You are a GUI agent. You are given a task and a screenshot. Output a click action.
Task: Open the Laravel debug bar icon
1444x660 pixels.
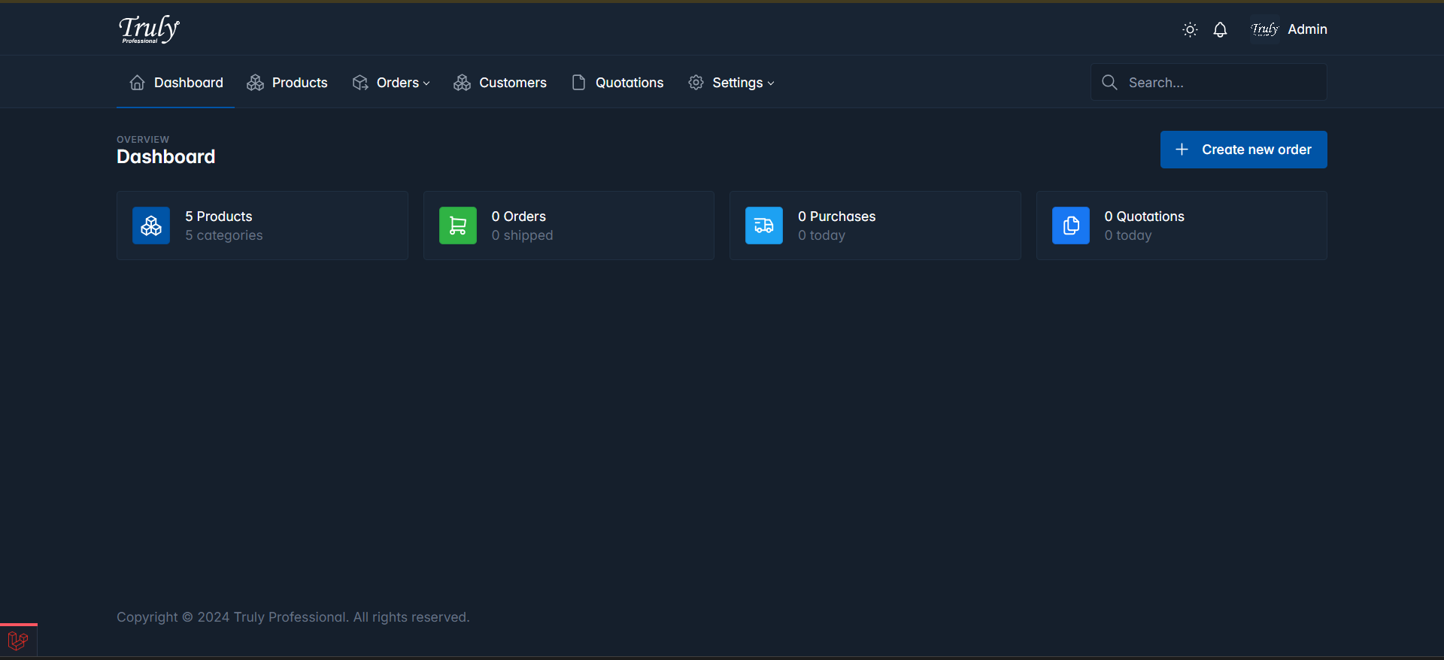18,641
